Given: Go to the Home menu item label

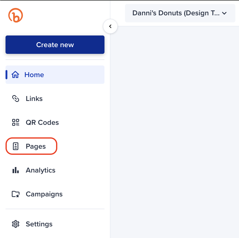Looking at the screenshot, I should click(x=34, y=75).
